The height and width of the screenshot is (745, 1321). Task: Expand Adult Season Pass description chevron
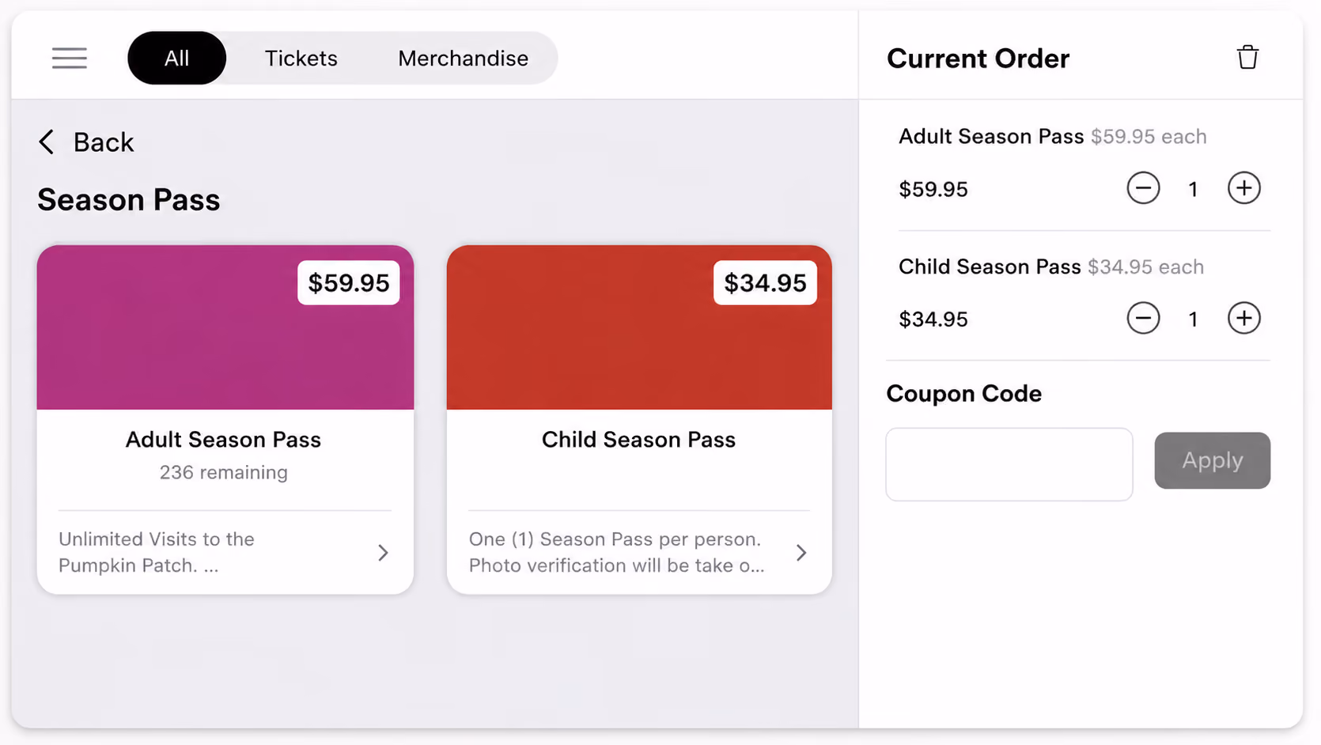[x=383, y=552]
